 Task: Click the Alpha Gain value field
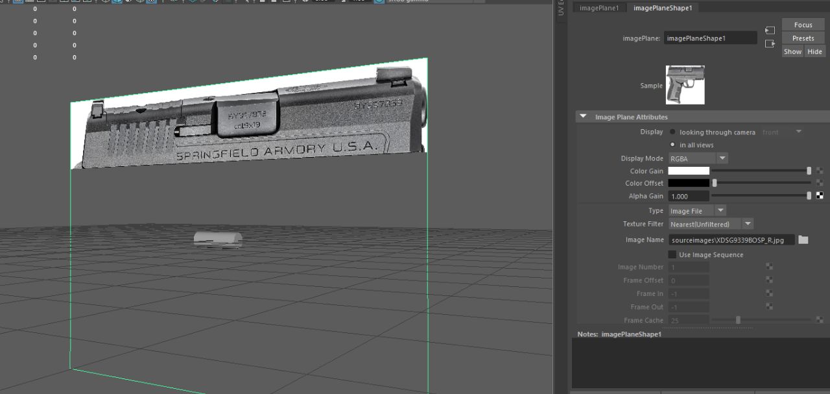689,196
